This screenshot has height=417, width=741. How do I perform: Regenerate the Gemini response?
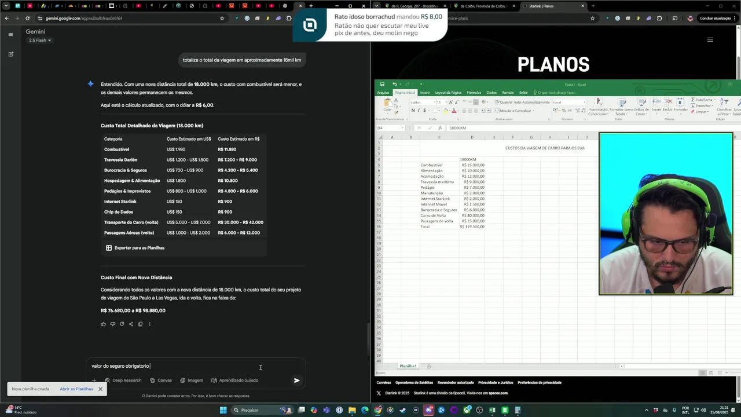[x=122, y=324]
